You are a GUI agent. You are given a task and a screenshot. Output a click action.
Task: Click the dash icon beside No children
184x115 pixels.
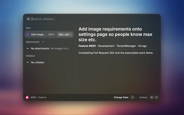tap(28, 62)
